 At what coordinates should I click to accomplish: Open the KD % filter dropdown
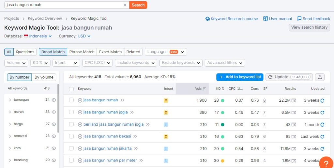[40, 63]
